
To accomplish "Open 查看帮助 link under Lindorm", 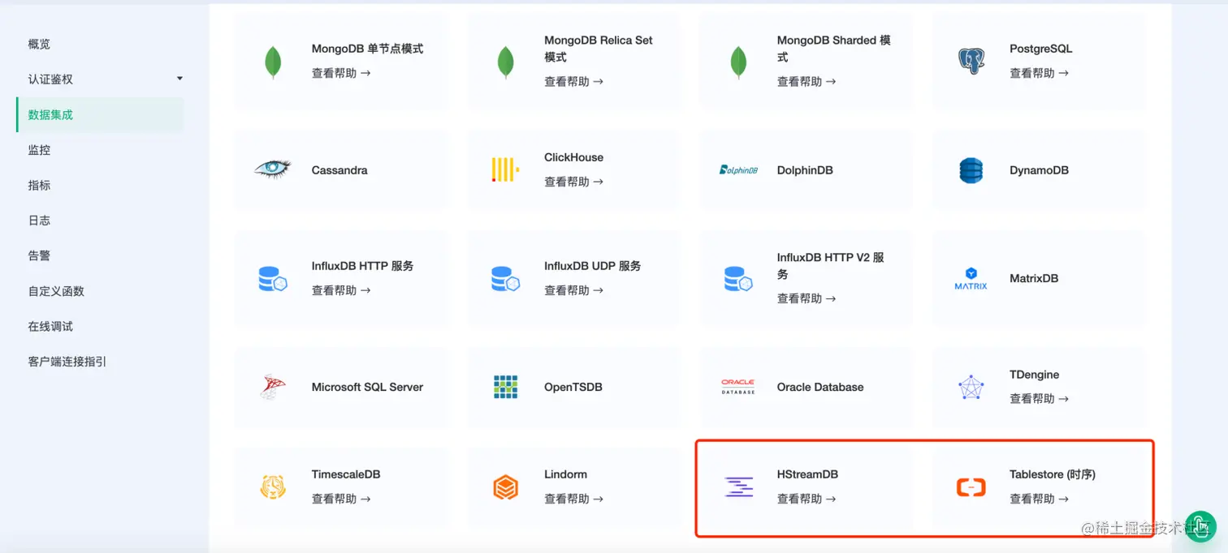I will [573, 499].
